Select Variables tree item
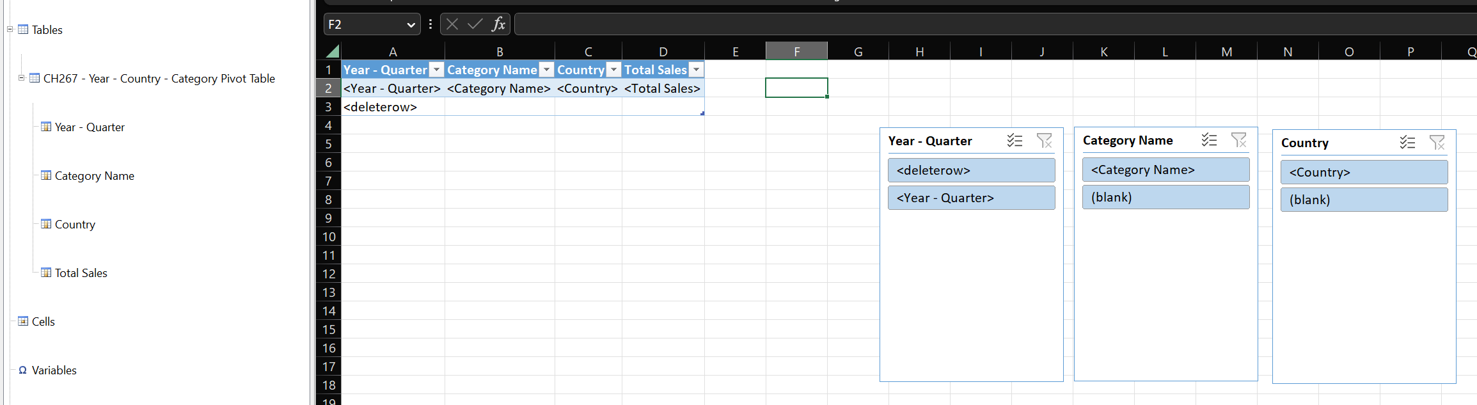Screen dimensions: 1477x405 click(x=54, y=370)
